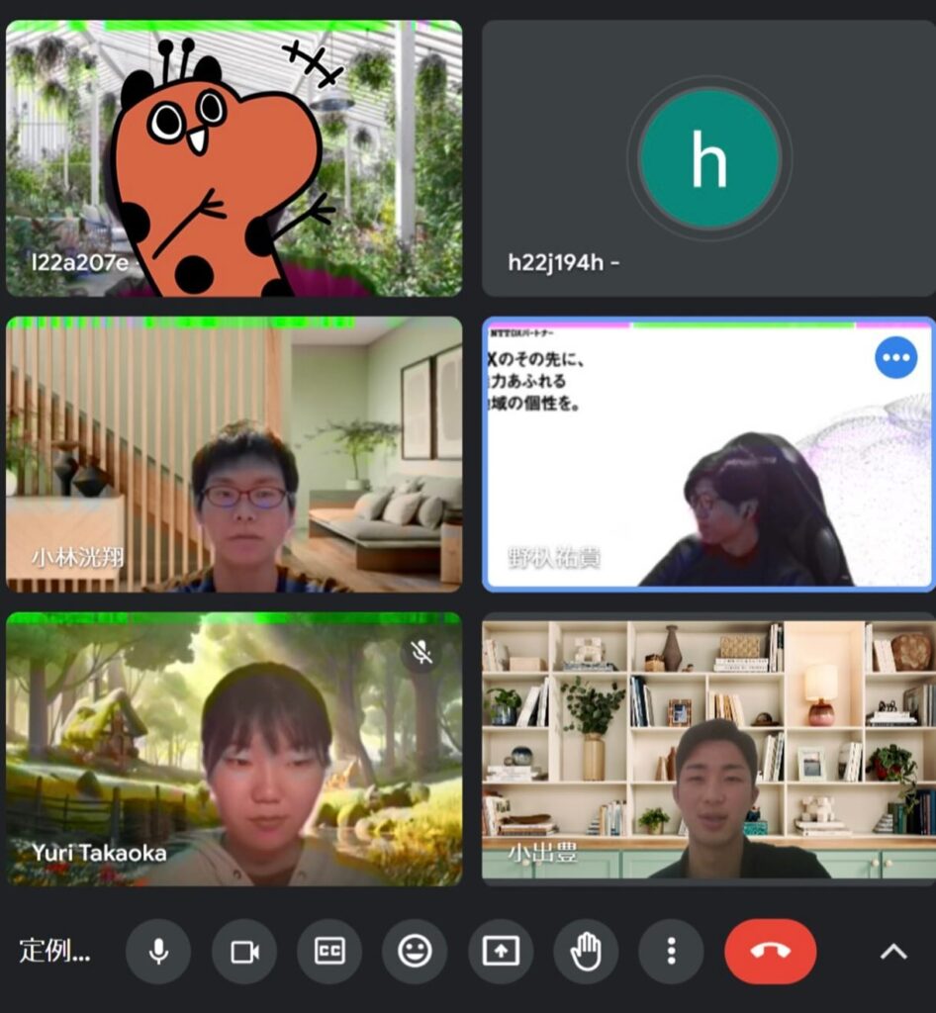Click the green h avatar circle
This screenshot has height=1013, width=936.
point(709,158)
